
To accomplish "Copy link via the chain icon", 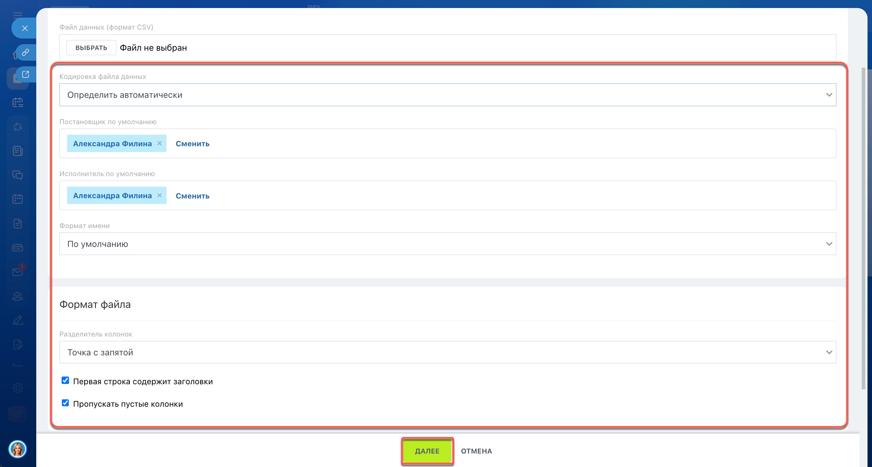I will (26, 53).
